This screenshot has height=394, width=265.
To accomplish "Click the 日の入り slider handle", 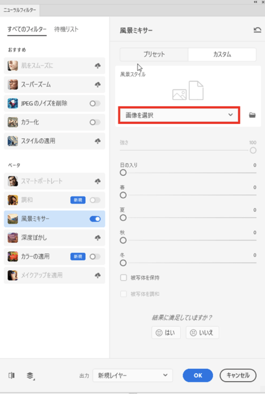I will [x=123, y=173].
